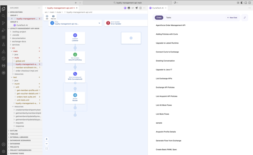
Task: Click the swap arrows icon beside New Chat
Action: click(x=245, y=18)
